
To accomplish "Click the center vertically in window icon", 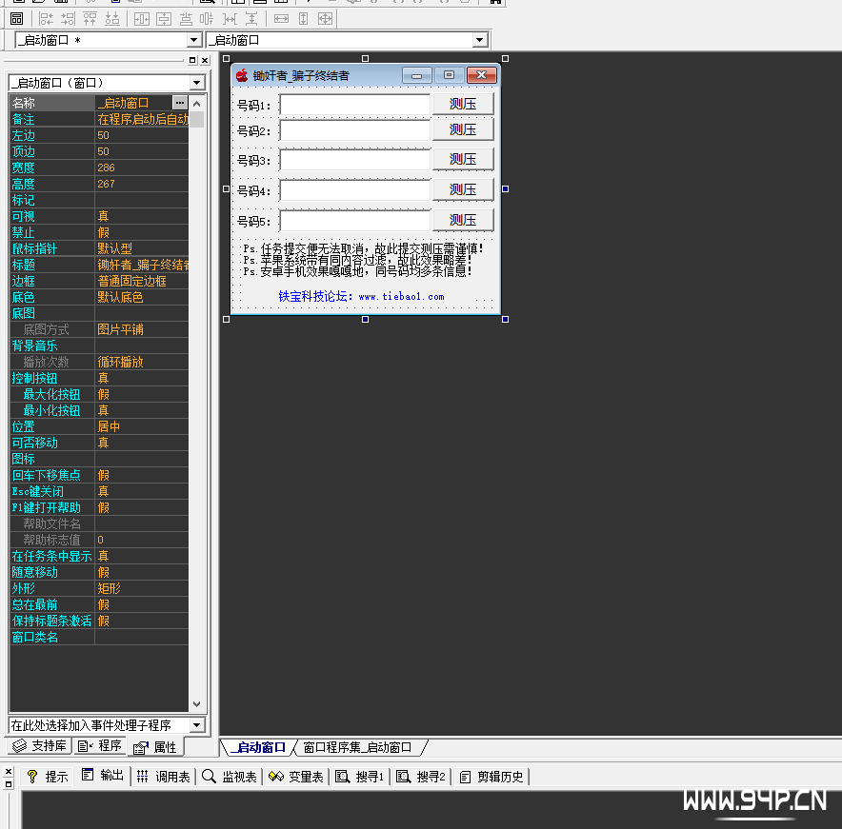I will click(x=163, y=19).
